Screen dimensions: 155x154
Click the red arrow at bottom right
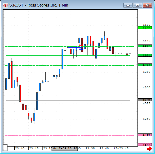pyautogui.click(x=149, y=149)
